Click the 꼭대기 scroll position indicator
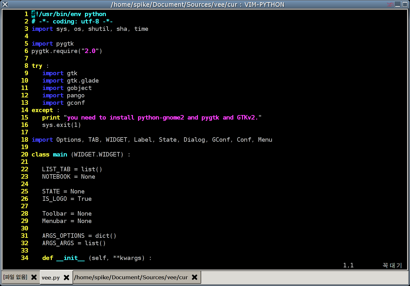The height and width of the screenshot is (286, 410). 392,265
